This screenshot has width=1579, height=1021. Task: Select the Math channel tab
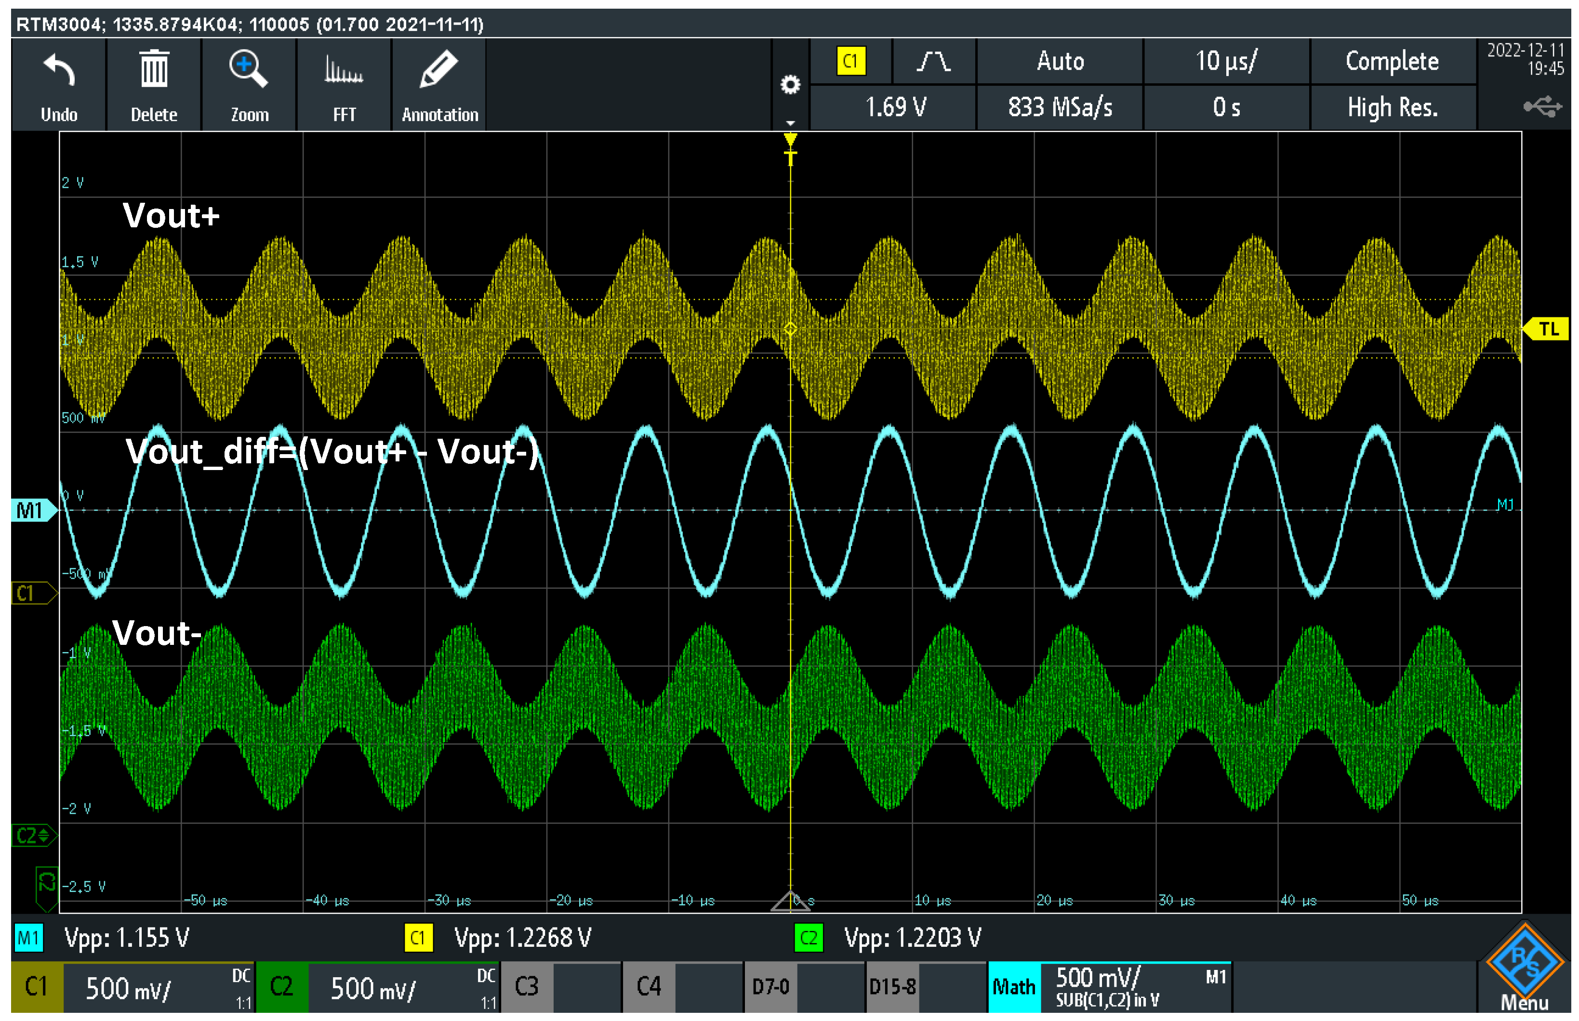coord(1013,987)
